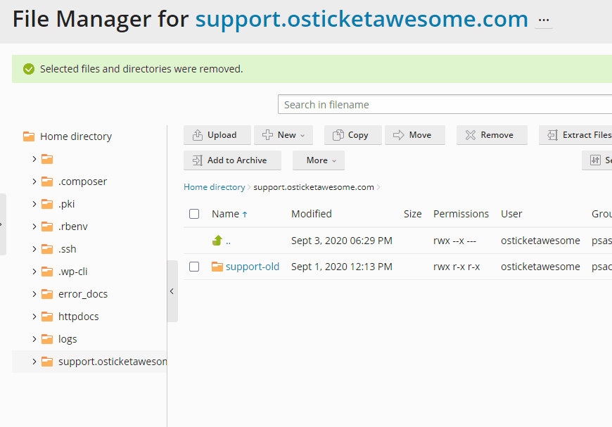This screenshot has width=612, height=427.
Task: Open the More dropdown menu
Action: (319, 160)
